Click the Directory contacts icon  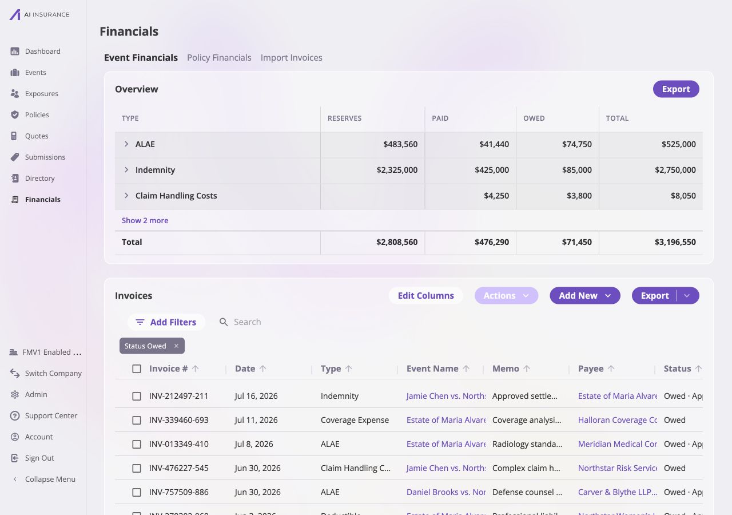coord(15,179)
